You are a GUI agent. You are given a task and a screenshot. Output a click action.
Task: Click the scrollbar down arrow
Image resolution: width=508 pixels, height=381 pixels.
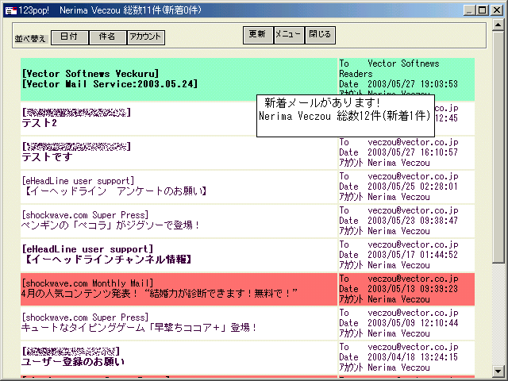click(498, 371)
